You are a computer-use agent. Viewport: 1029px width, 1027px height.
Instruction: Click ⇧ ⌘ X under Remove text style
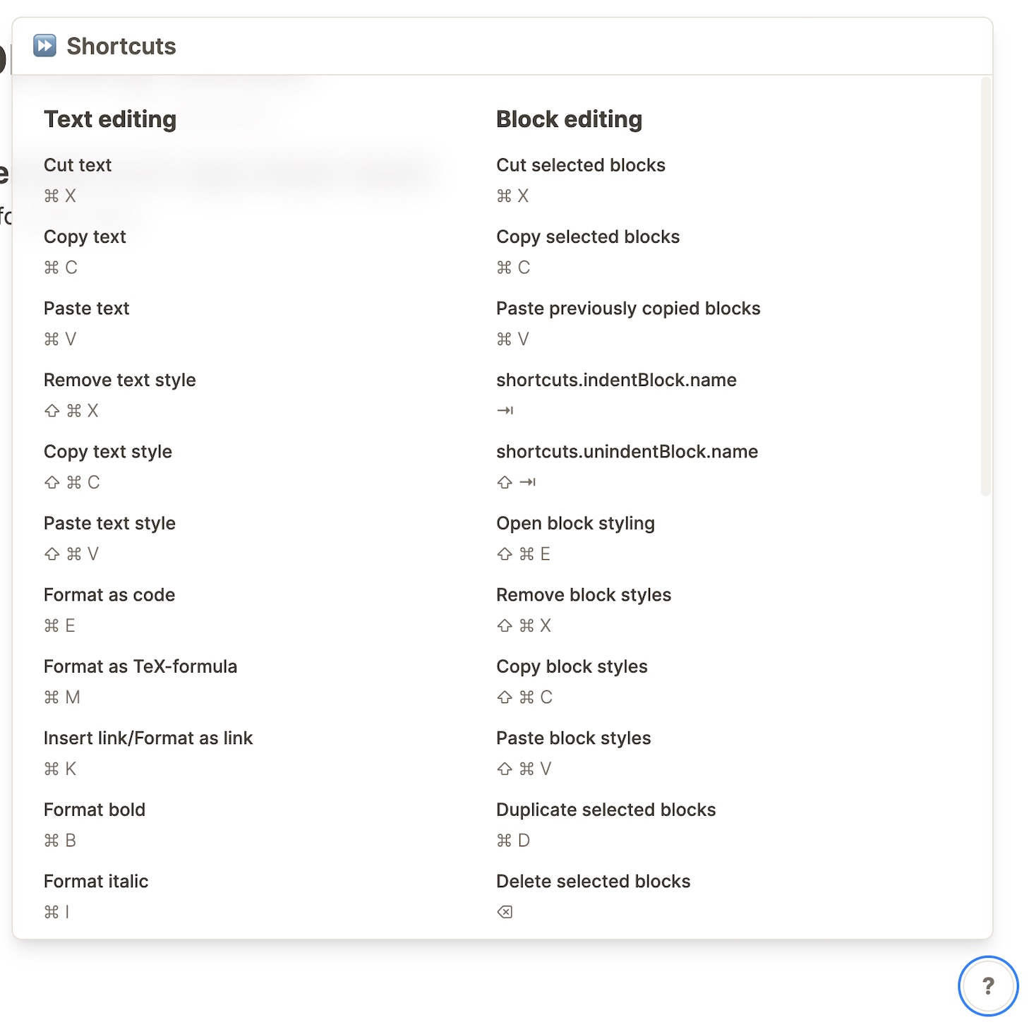pyautogui.click(x=71, y=411)
